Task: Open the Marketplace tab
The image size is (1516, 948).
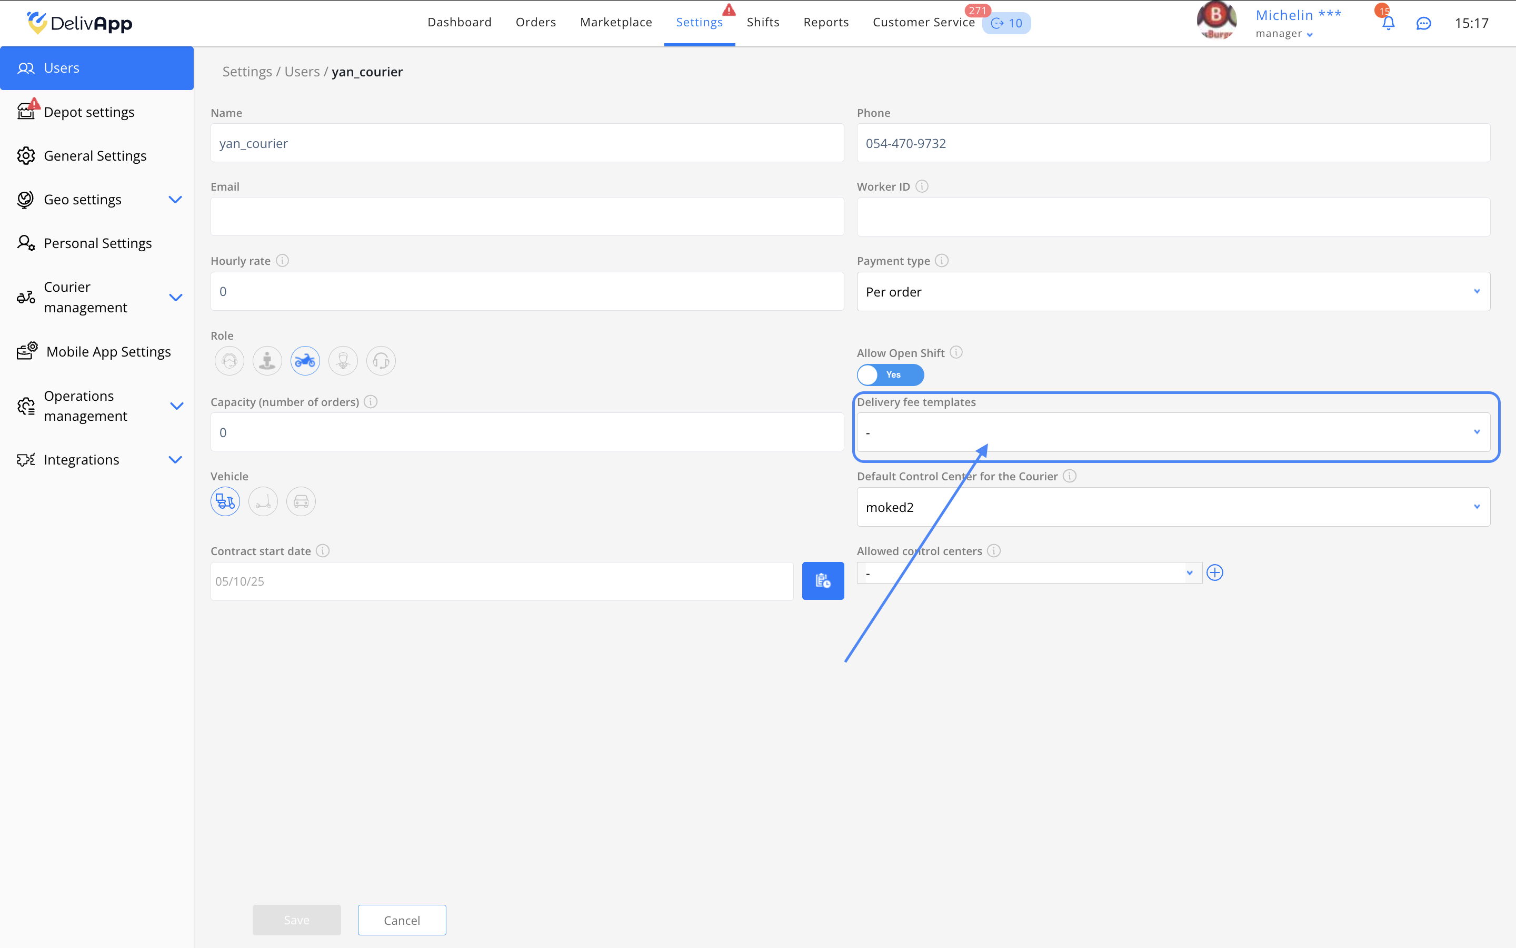Action: [616, 23]
